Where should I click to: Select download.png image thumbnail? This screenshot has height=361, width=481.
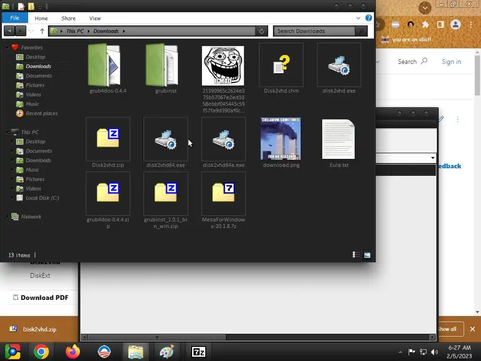(281, 139)
